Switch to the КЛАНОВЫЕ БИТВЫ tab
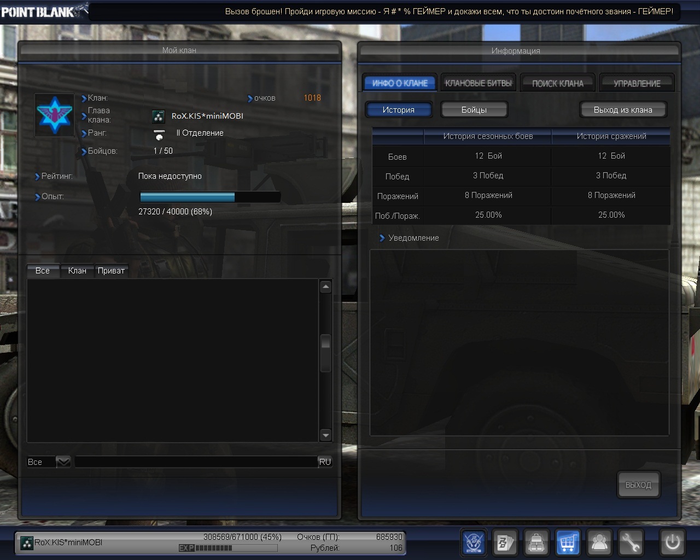This screenshot has width=700, height=560. click(478, 83)
